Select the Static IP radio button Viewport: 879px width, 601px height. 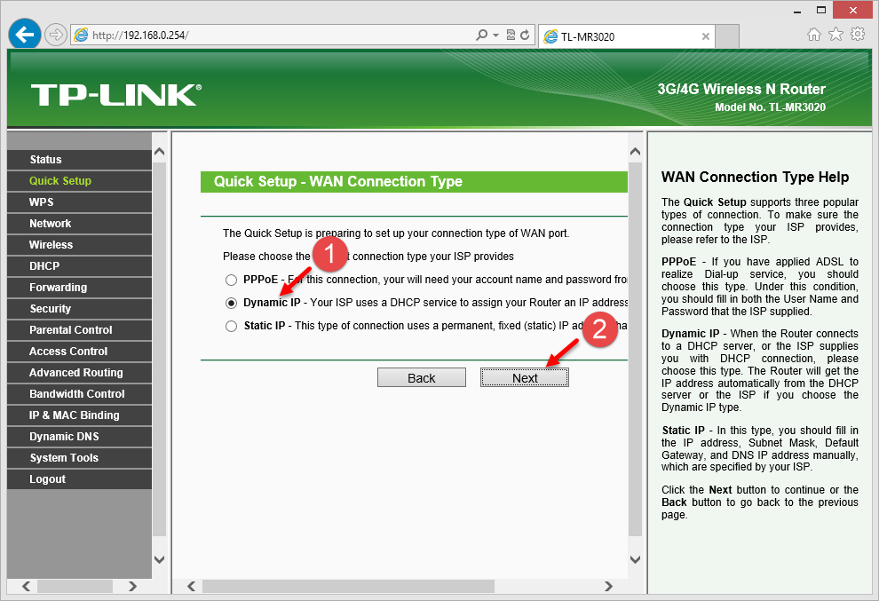[x=231, y=327]
